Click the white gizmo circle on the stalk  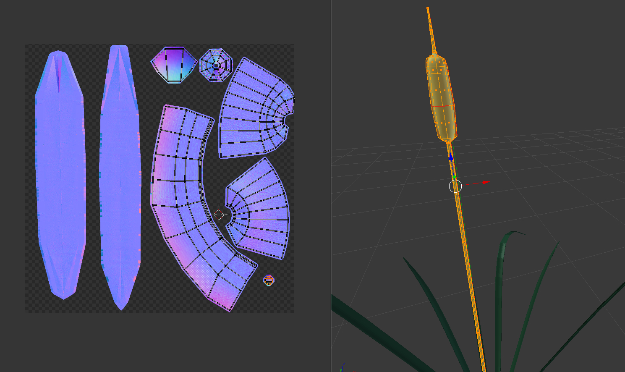point(455,186)
